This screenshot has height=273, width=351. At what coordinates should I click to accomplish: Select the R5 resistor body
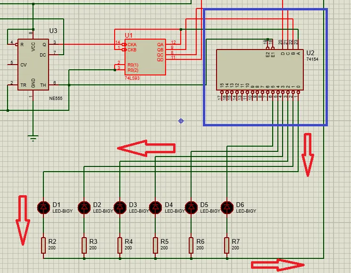click(x=155, y=245)
